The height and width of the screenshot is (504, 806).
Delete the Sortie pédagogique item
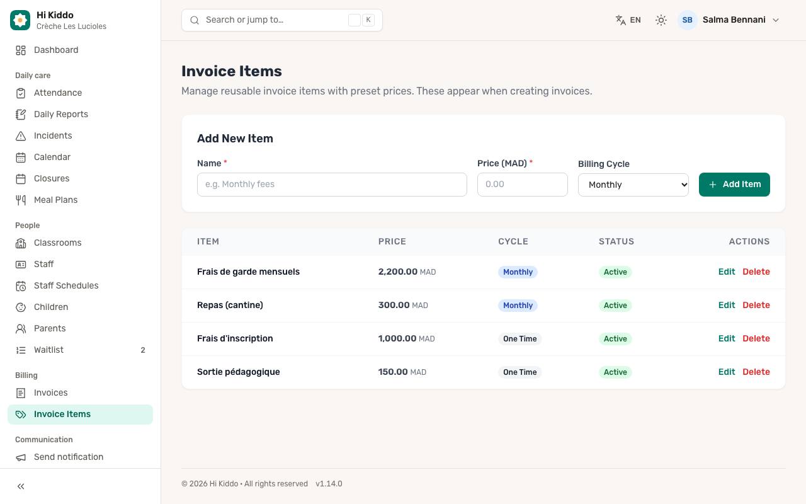click(x=756, y=372)
